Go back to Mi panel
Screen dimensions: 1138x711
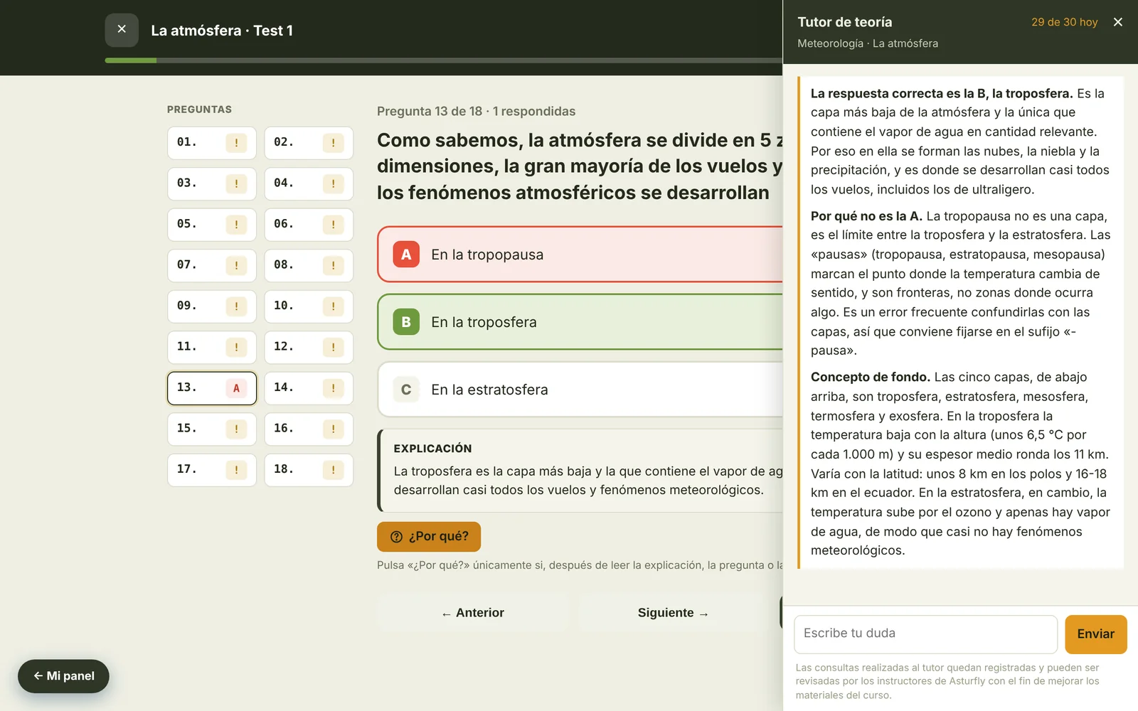point(63,676)
